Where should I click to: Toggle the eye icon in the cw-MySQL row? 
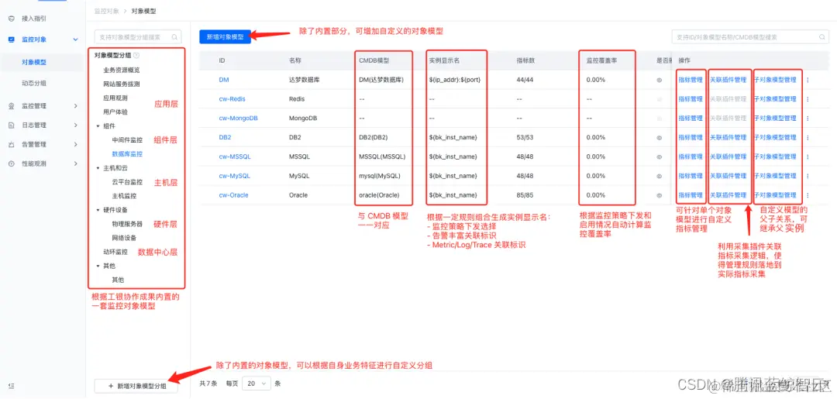click(x=660, y=176)
